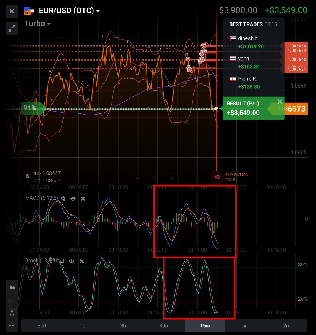Click the 1.086631 trade price tag
The width and height of the screenshot is (316, 335).
point(297,69)
